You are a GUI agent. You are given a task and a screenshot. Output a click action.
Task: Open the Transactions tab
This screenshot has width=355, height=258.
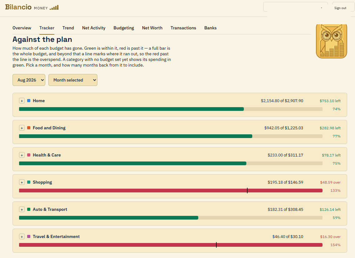click(x=183, y=28)
